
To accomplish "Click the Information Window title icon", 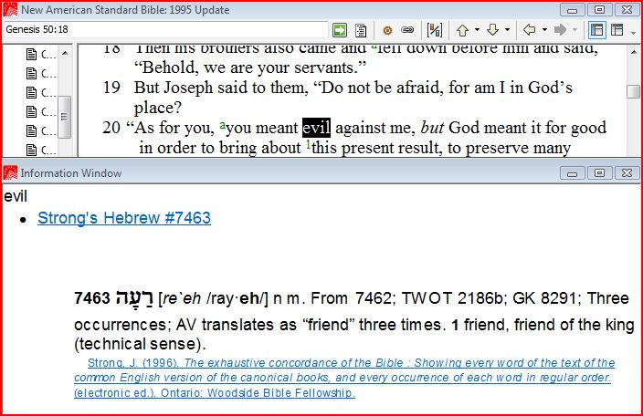I will (10, 172).
